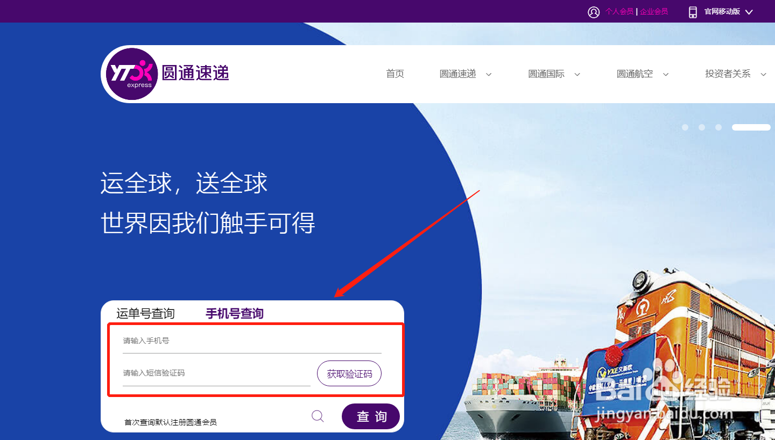Select the active long carousel indicator
775x440 pixels.
point(751,127)
